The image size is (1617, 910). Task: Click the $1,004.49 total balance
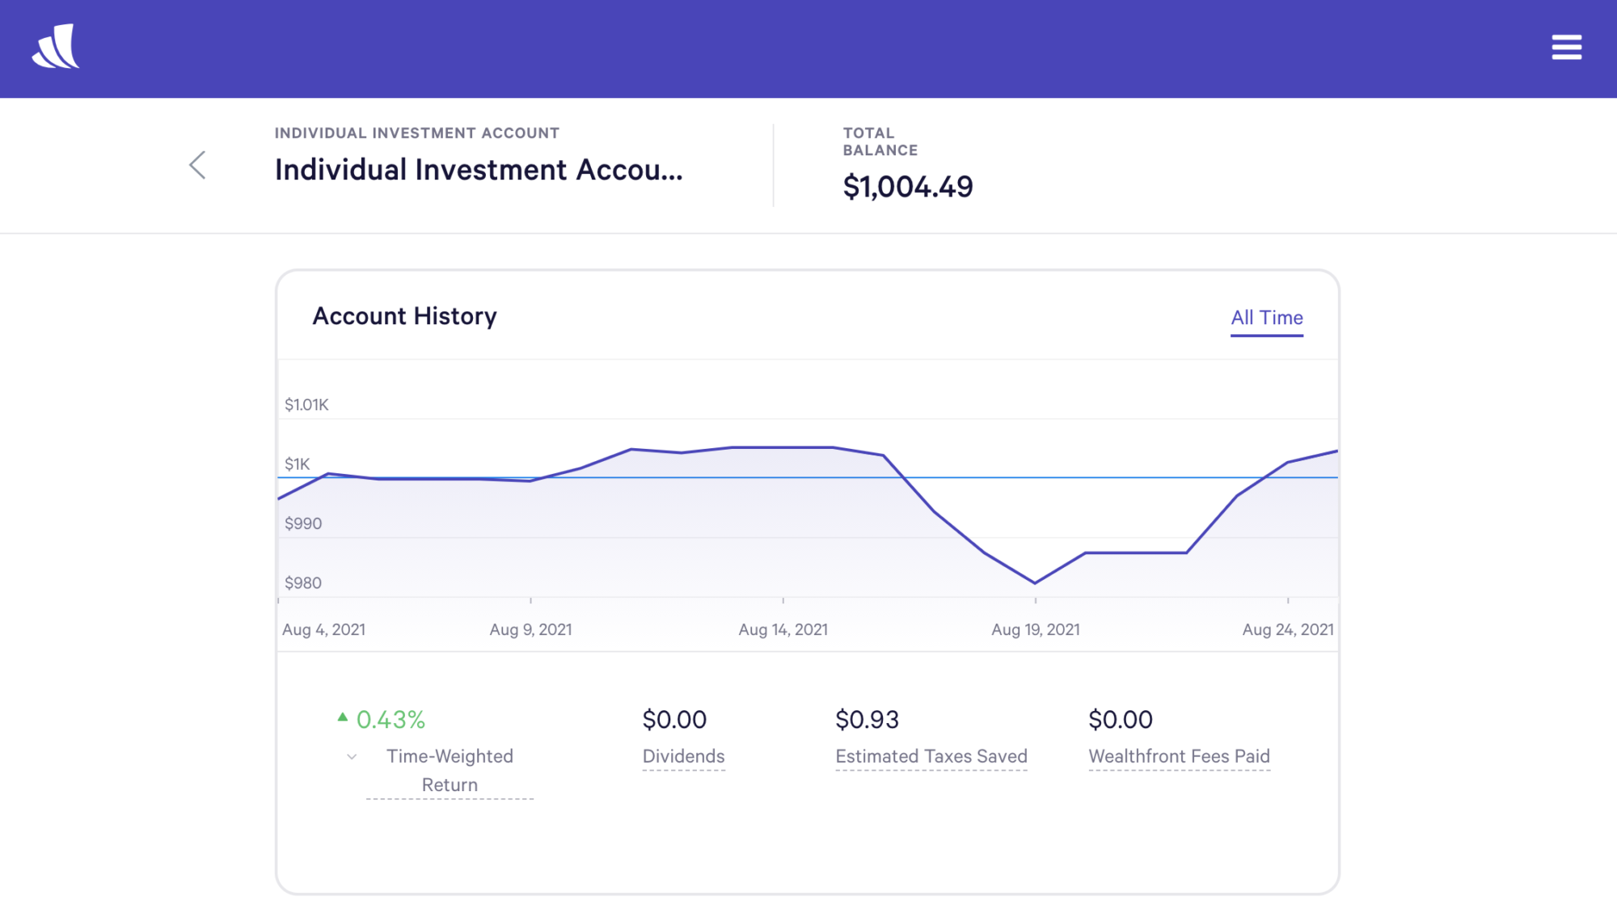point(907,187)
